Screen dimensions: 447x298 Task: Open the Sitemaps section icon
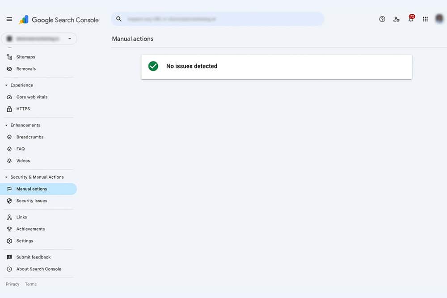point(9,57)
